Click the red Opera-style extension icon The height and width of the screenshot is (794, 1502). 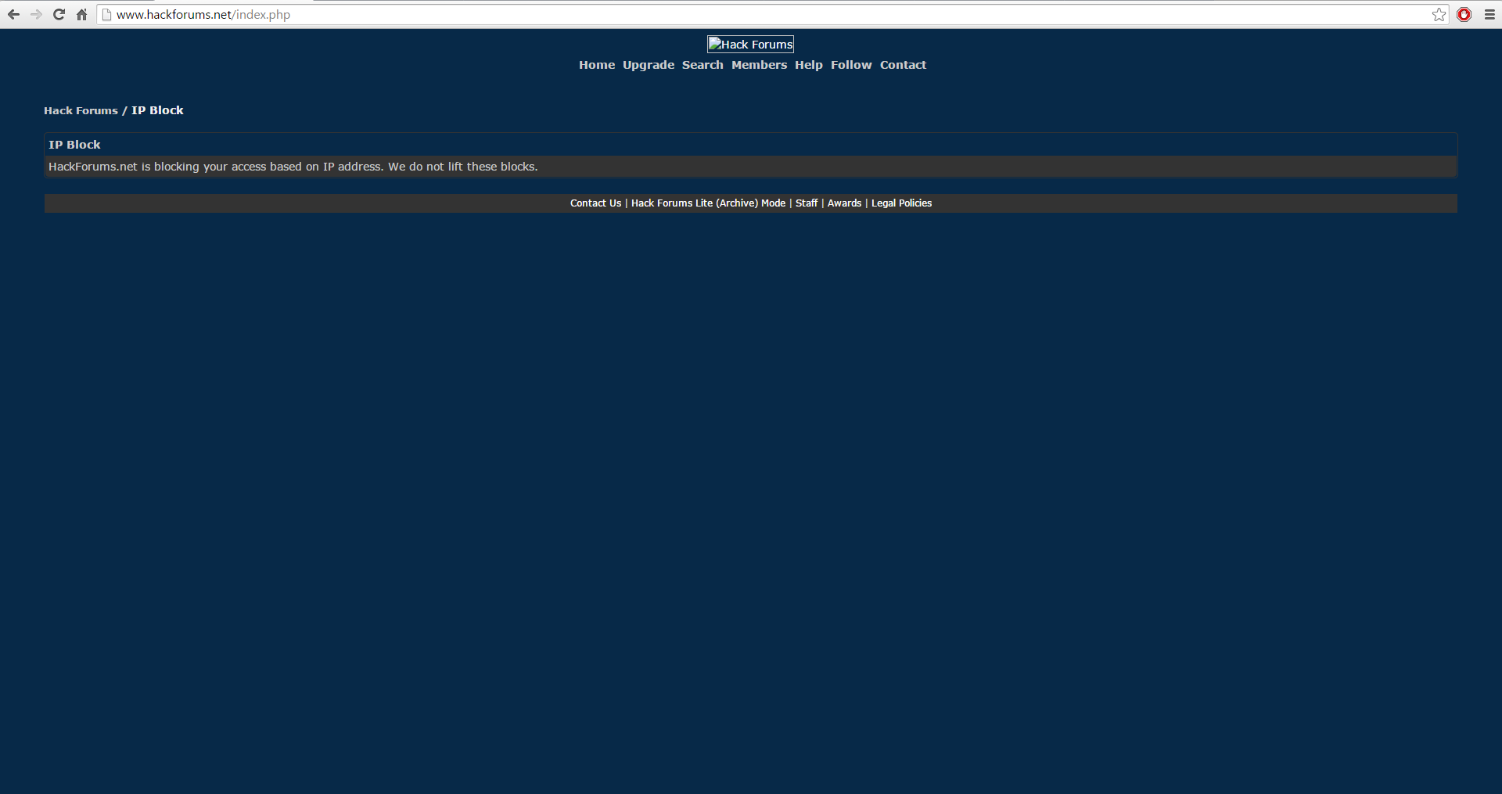[x=1464, y=14]
